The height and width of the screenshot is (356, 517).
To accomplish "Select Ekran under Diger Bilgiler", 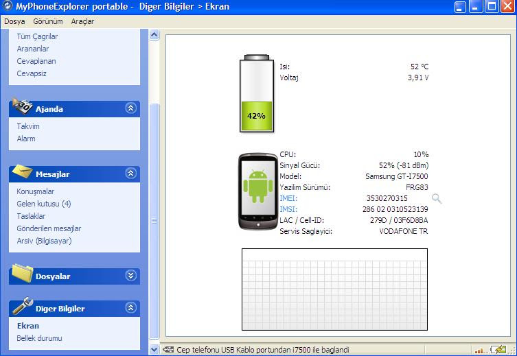I will (28, 326).
